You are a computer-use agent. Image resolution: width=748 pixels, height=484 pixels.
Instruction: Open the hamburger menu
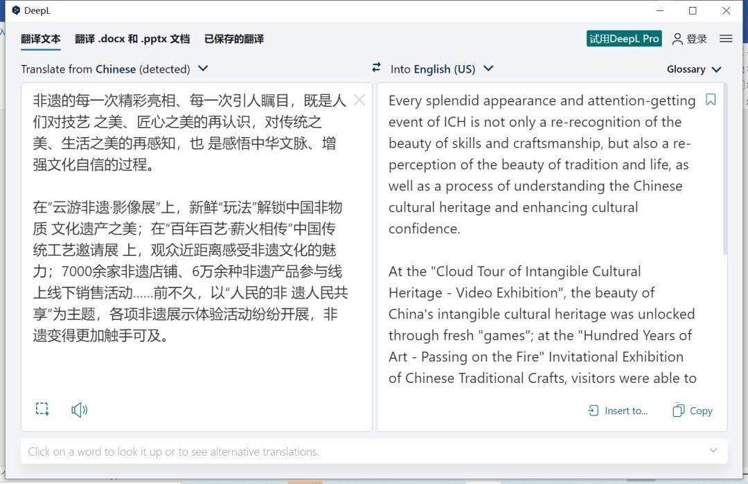click(726, 39)
